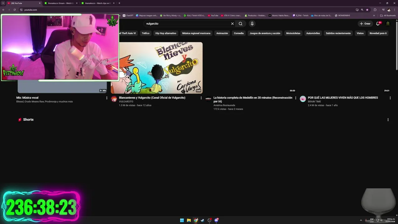Viewport: 398px width, 224px height.
Task: Expand the hidden bookmarks overflow chevron
Action: pos(374,16)
